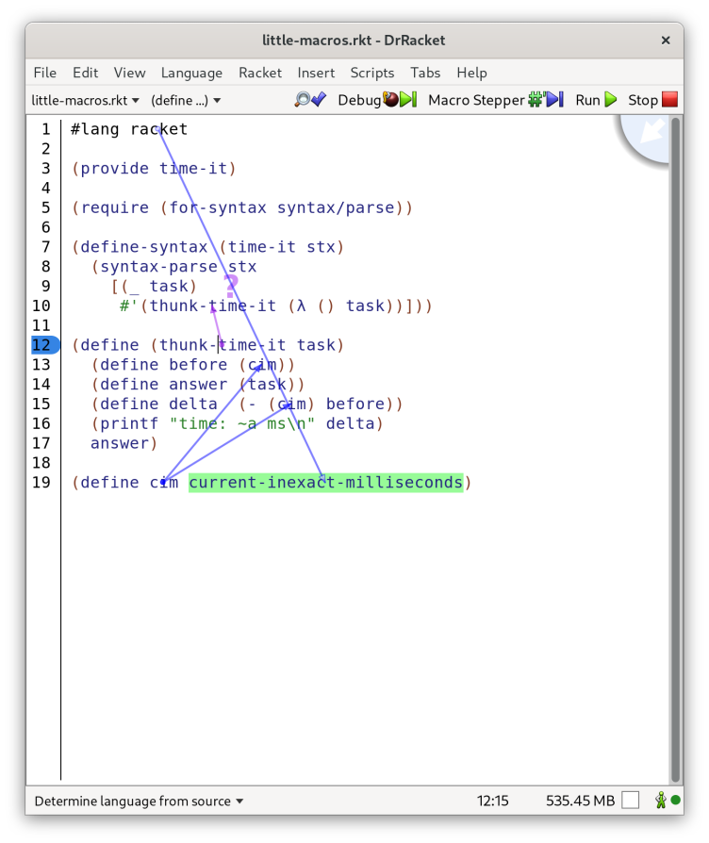Click the garbage collection box beside memory usage
Image resolution: width=709 pixels, height=843 pixels.
click(x=630, y=801)
